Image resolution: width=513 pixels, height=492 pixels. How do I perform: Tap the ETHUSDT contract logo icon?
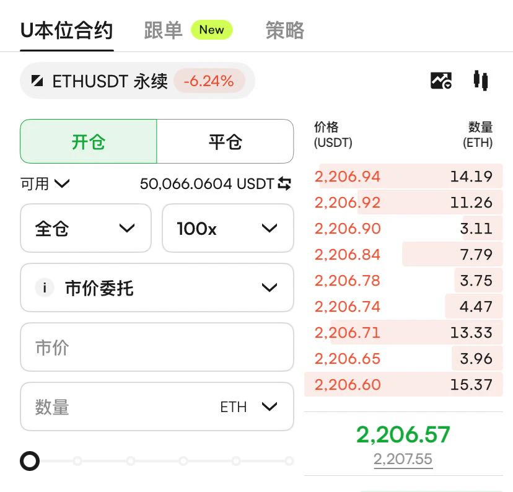[x=37, y=81]
